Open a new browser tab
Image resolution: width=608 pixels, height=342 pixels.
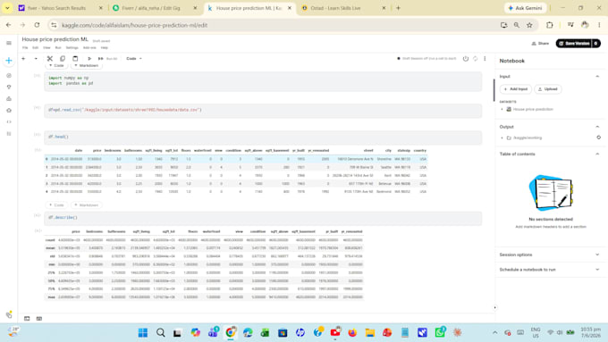(398, 8)
